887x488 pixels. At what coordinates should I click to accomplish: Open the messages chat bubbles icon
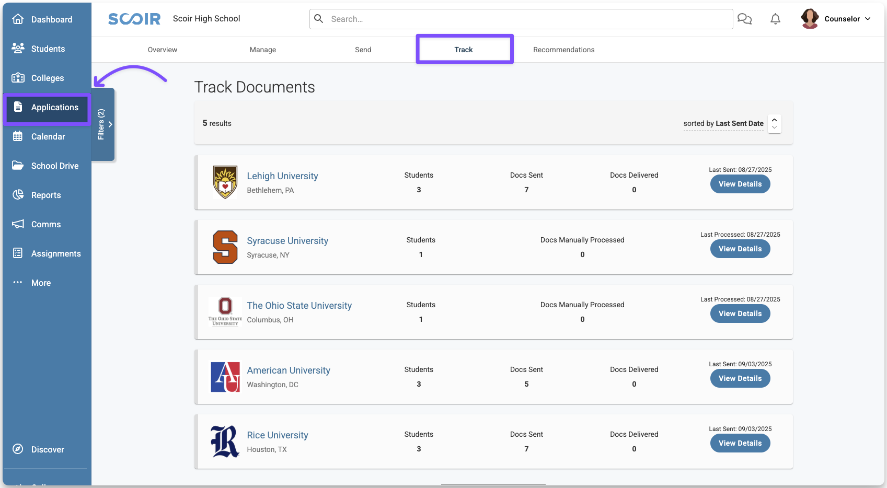(x=744, y=19)
